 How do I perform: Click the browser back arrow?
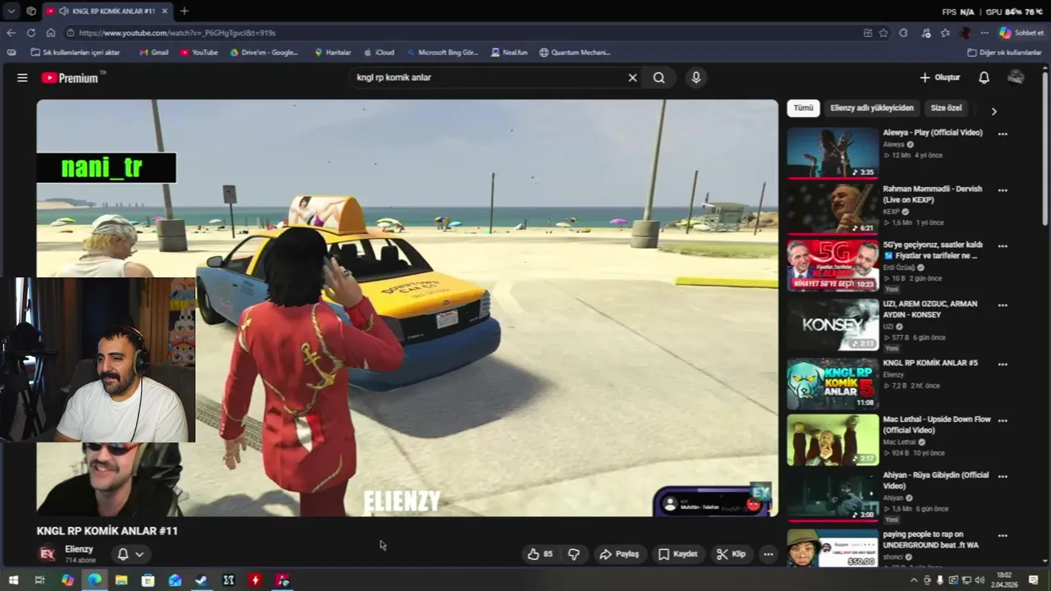tap(11, 33)
